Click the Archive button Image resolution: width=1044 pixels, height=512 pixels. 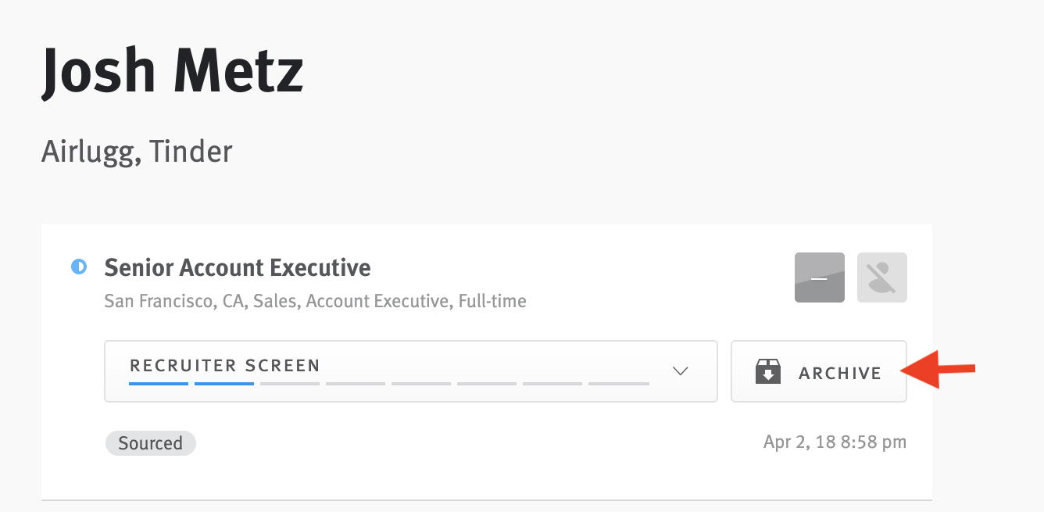tap(818, 371)
